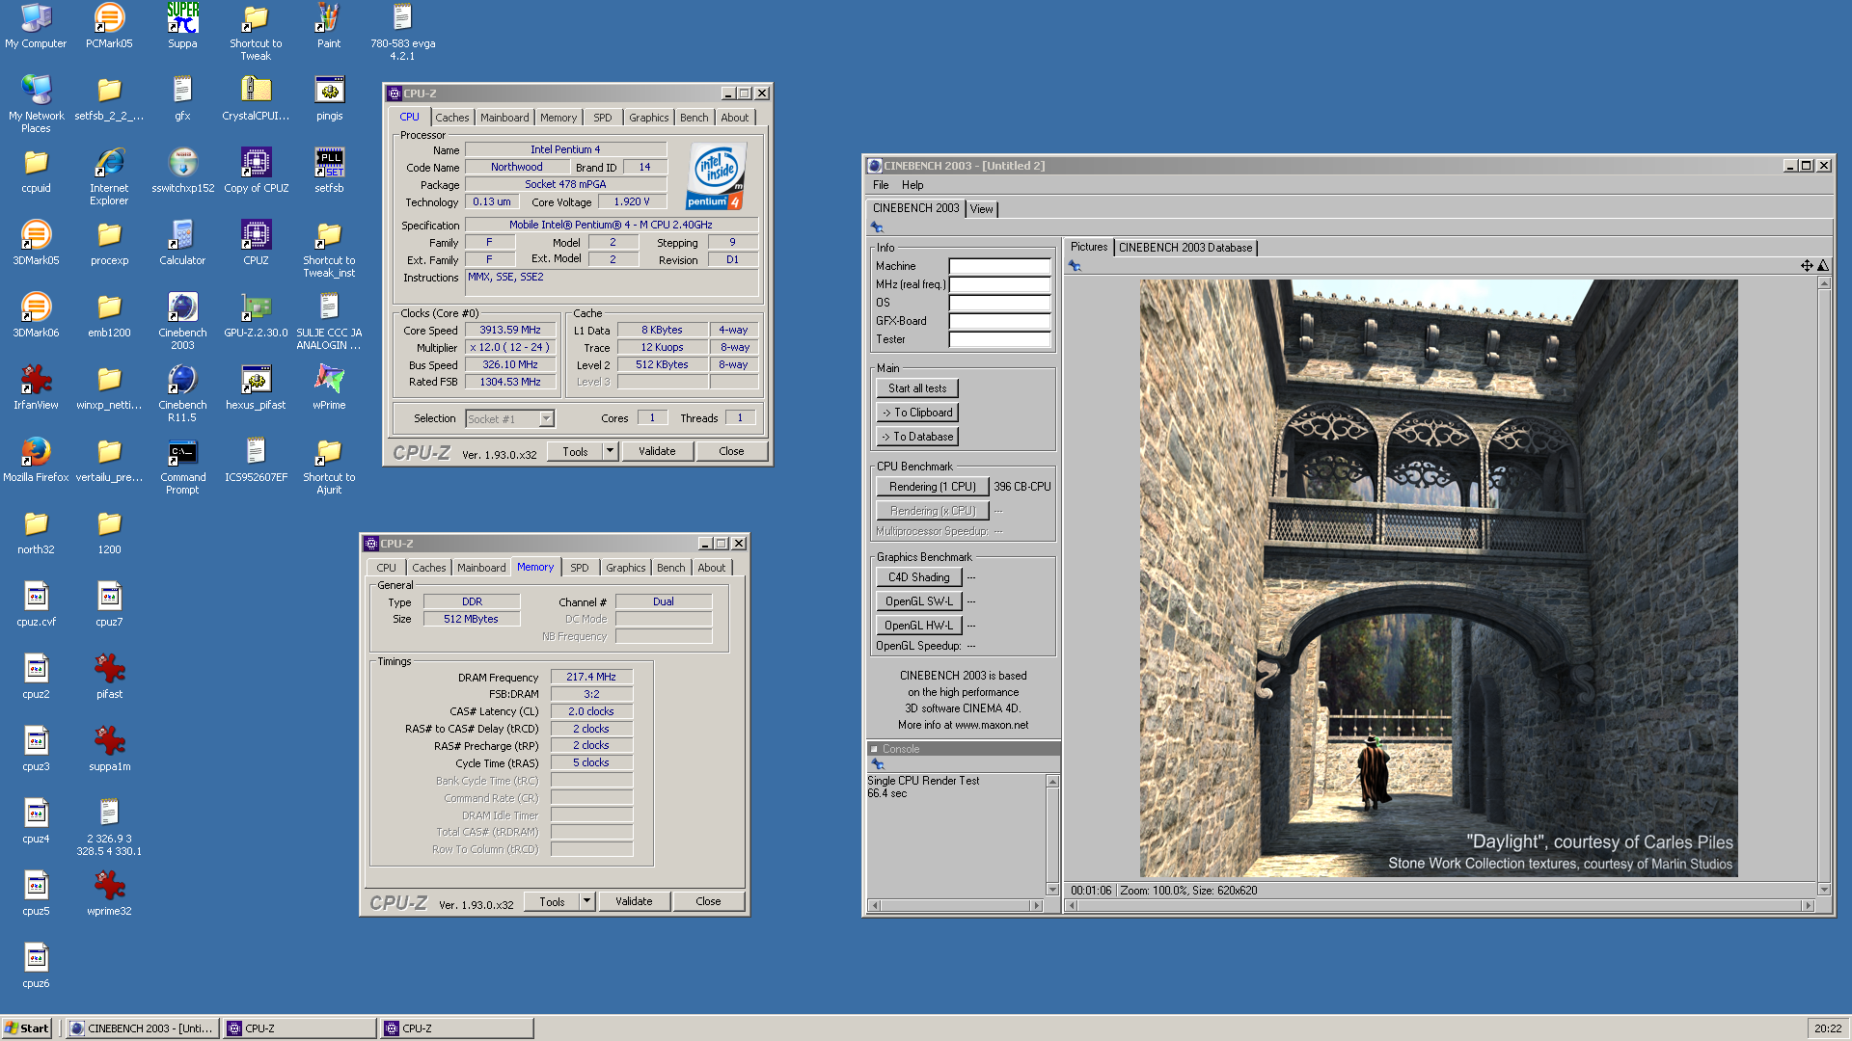The height and width of the screenshot is (1041, 1852).
Task: Click into the GFX-Board input field
Action: [999, 321]
